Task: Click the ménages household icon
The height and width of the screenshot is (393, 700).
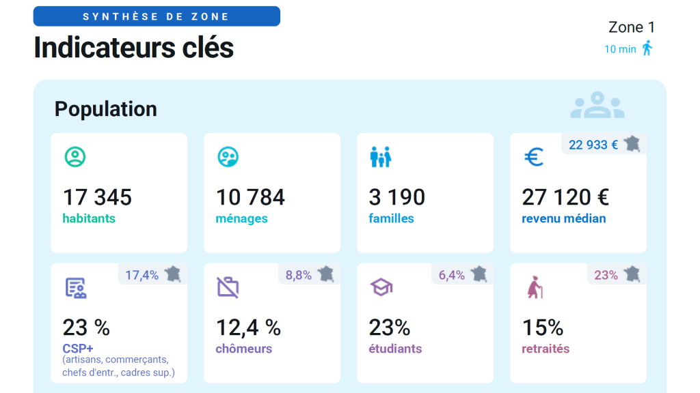Action: 228,158
